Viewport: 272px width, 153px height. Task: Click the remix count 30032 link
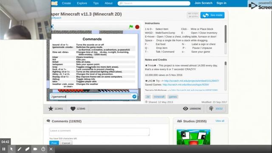pos(219,109)
